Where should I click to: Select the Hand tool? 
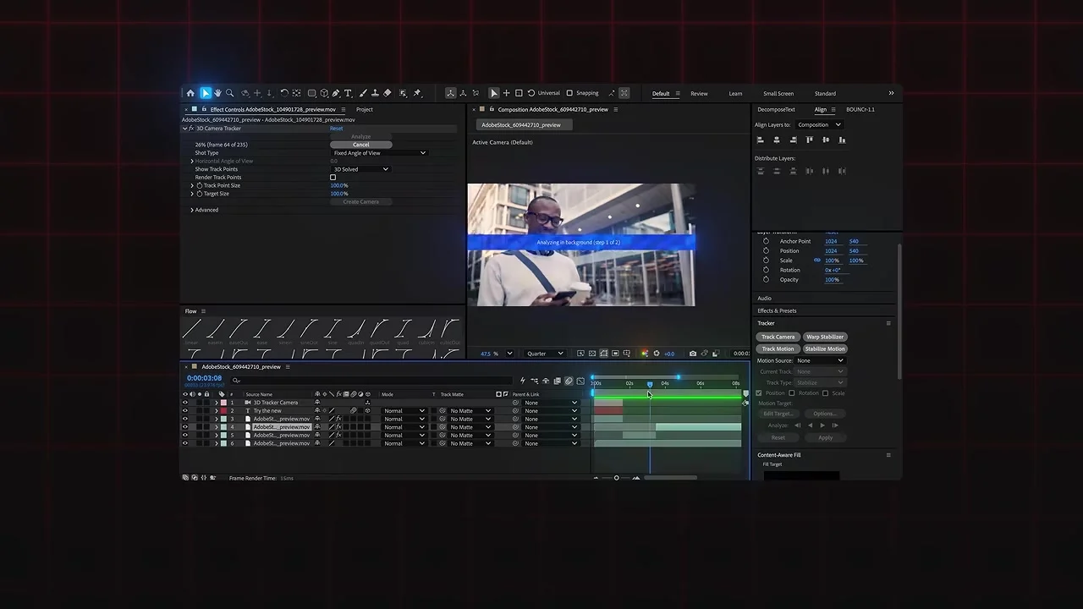[217, 93]
